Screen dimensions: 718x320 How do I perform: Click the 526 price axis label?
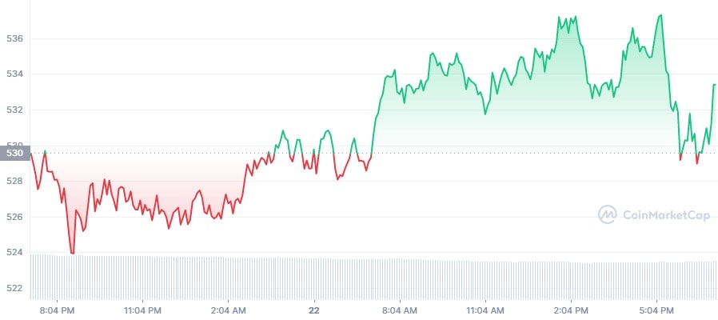pos(14,218)
